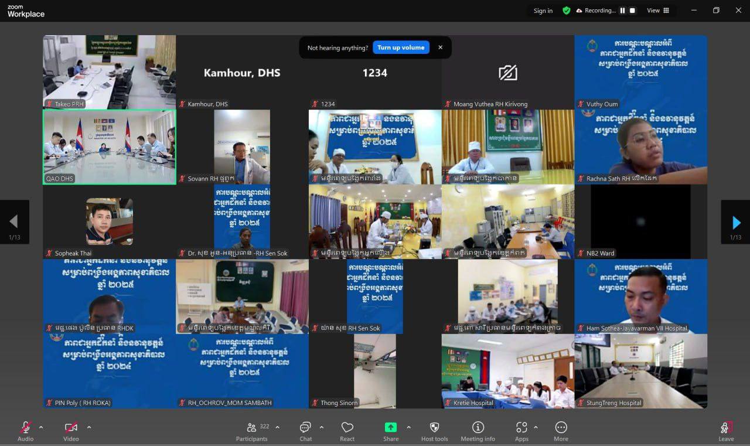Select the PIN Poly (RH ROKA) tile
Viewport: 750px width, 446px height.
(x=109, y=371)
